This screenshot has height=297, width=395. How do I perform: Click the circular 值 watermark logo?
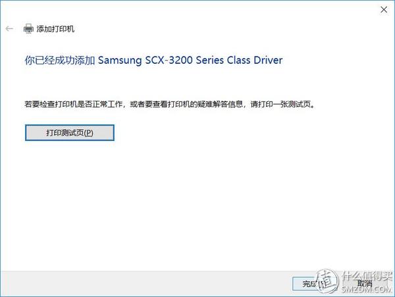click(327, 281)
